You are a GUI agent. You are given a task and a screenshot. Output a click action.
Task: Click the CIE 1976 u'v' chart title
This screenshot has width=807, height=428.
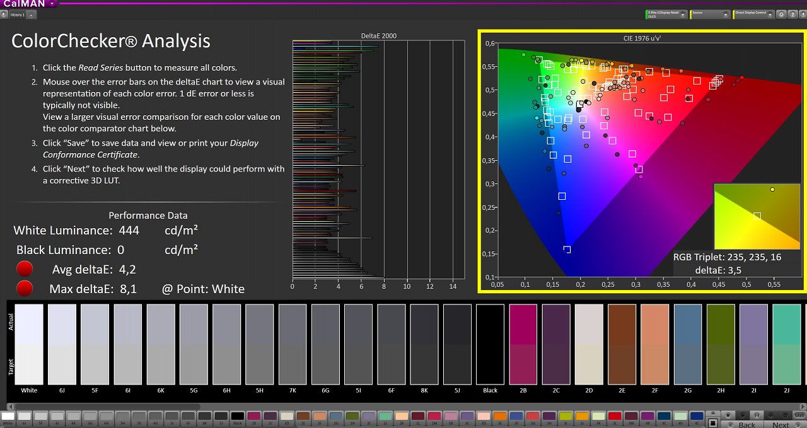pos(642,38)
